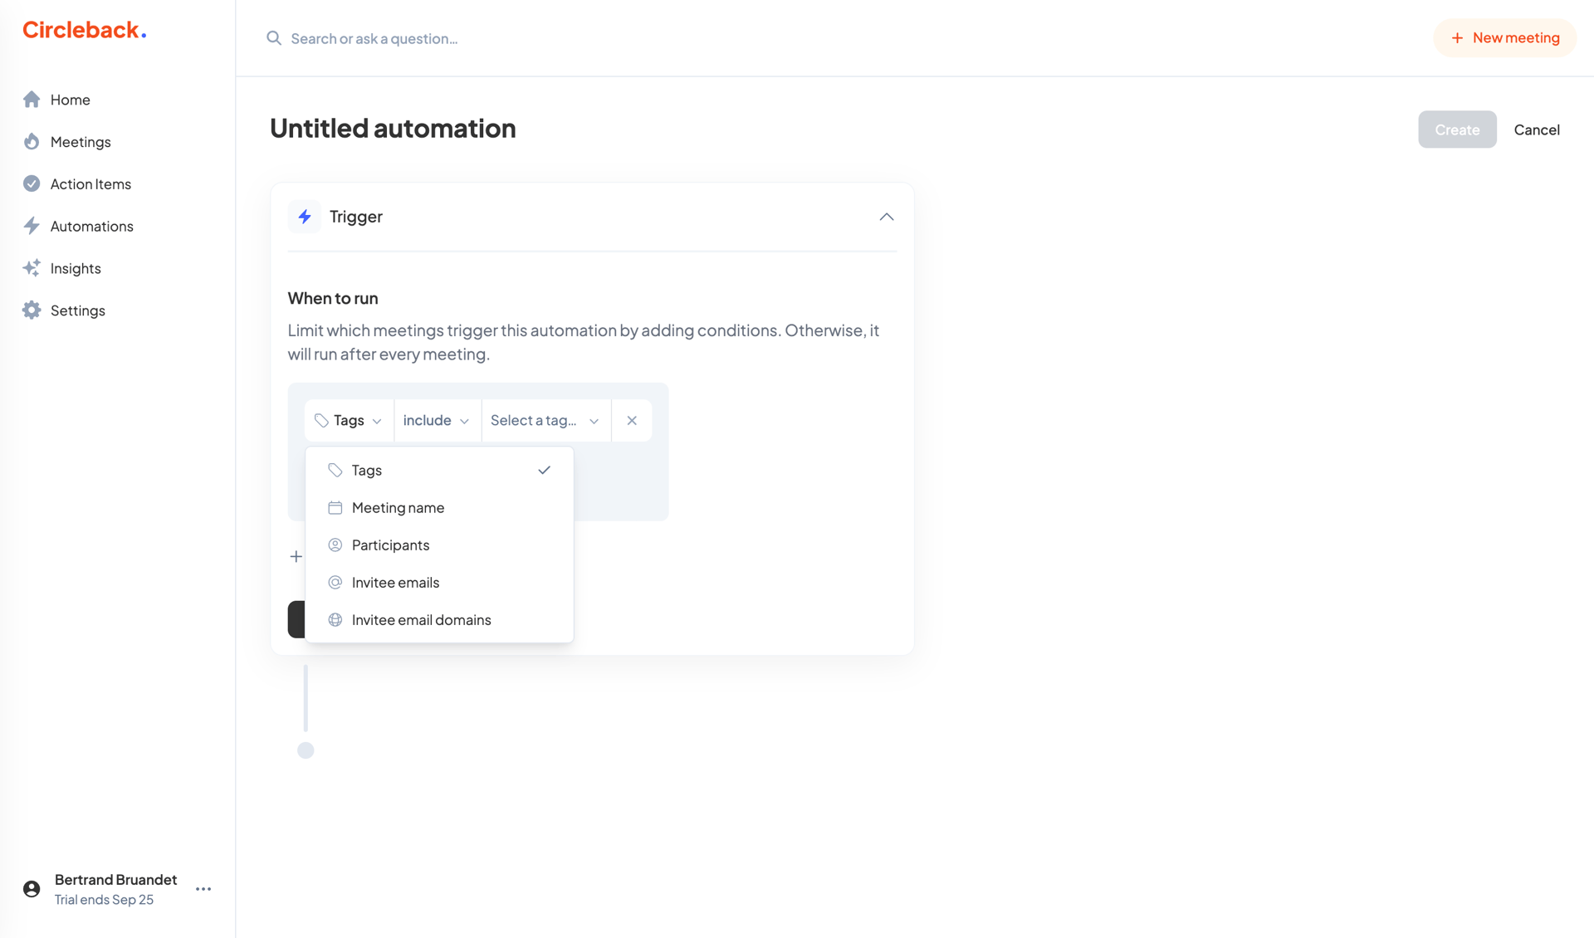Click the New meeting button
Screen dimensions: 1594x938
1504,37
